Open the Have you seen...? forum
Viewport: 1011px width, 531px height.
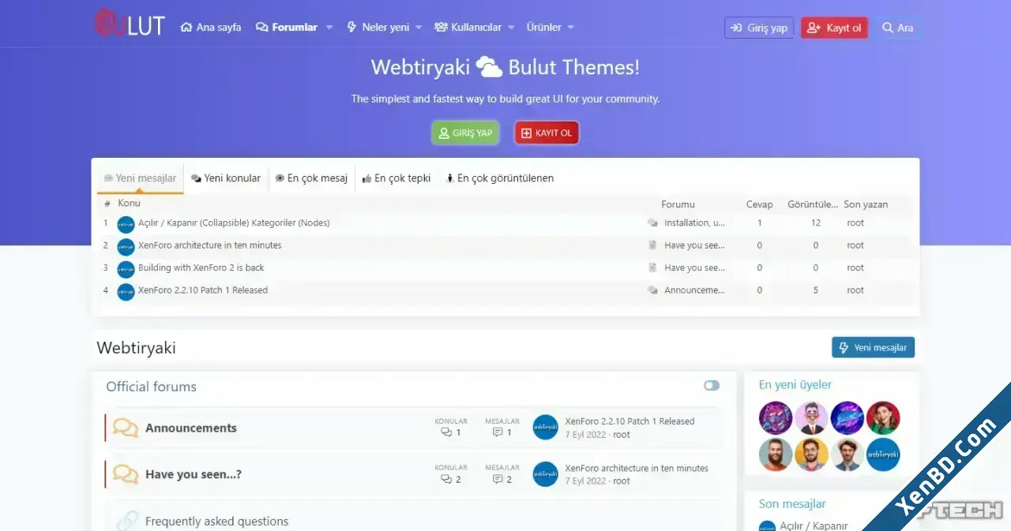point(194,475)
